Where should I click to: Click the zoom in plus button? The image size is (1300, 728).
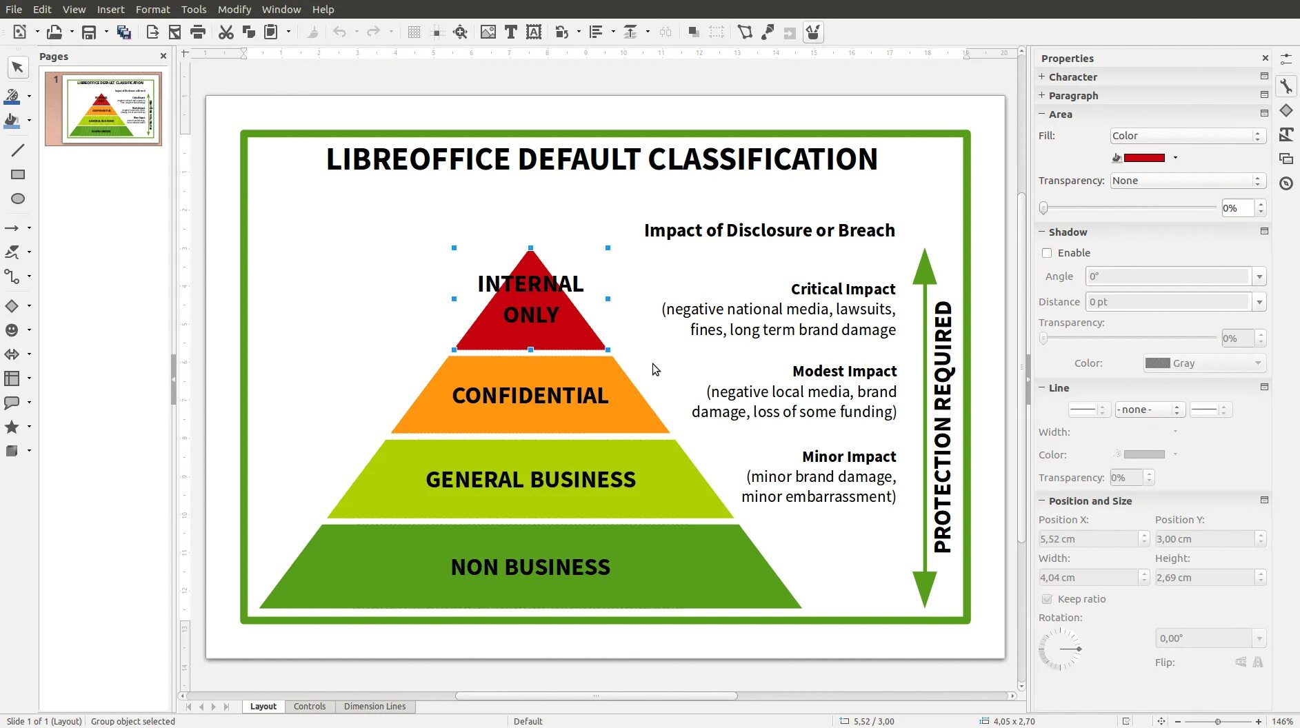(x=1259, y=721)
